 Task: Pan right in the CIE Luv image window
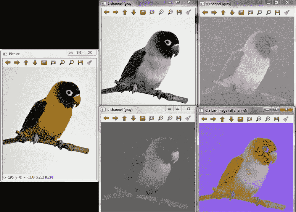click(x=213, y=119)
